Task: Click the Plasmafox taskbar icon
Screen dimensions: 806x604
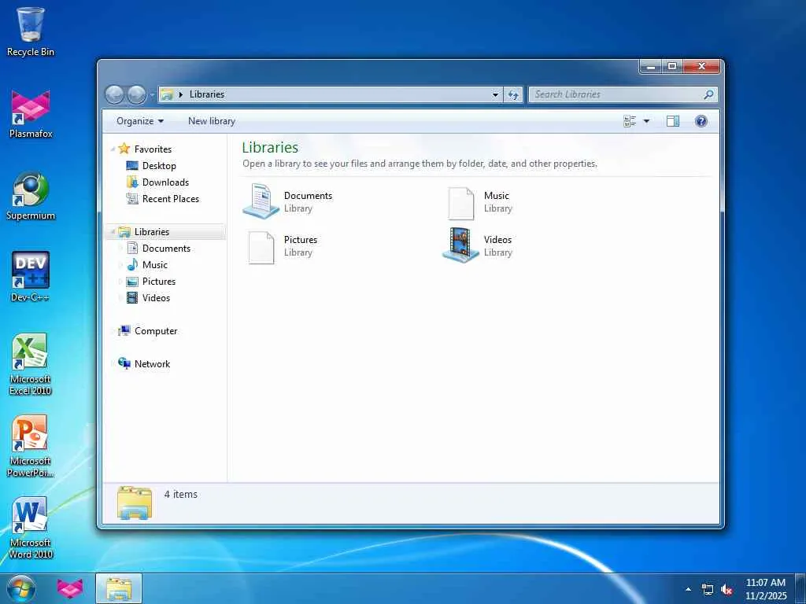Action: coord(69,588)
